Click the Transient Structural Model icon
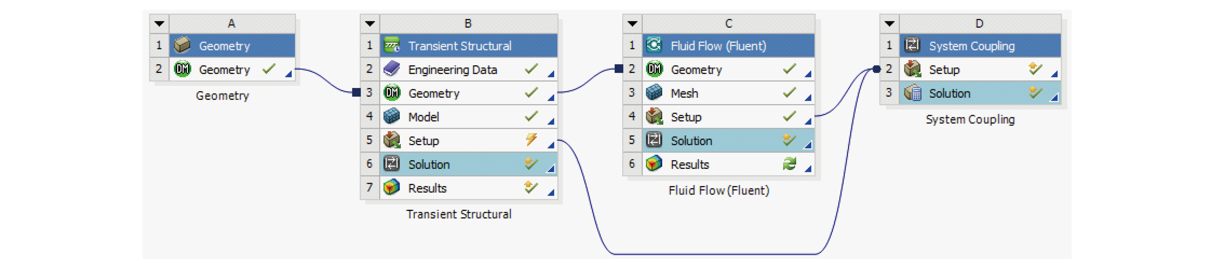Image resolution: width=1225 pixels, height=259 pixels. (391, 117)
